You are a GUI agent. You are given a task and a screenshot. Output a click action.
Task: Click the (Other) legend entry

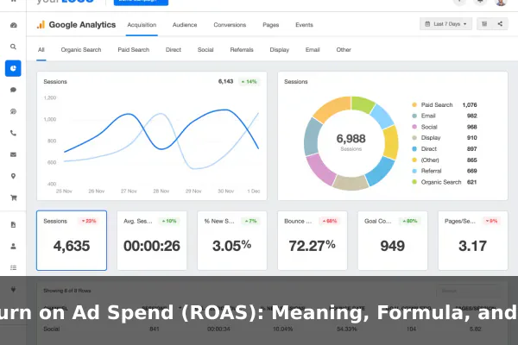coord(445,160)
